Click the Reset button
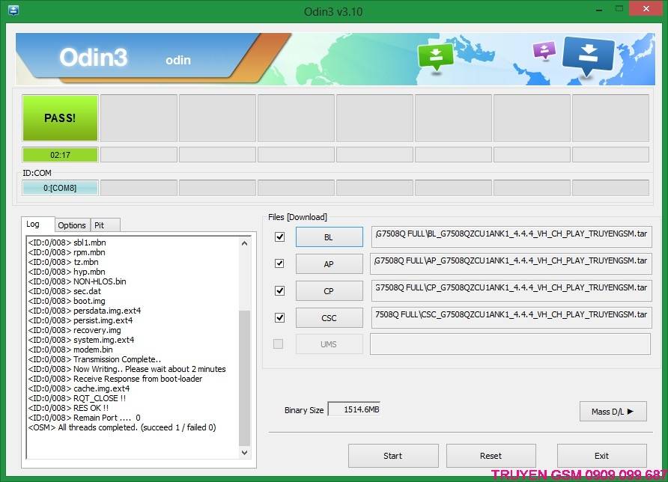Image resolution: width=668 pixels, height=482 pixels. tap(491, 456)
